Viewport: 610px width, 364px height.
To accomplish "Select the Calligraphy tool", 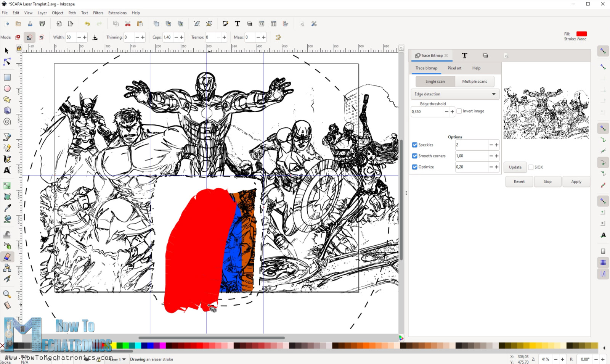I will [6, 159].
